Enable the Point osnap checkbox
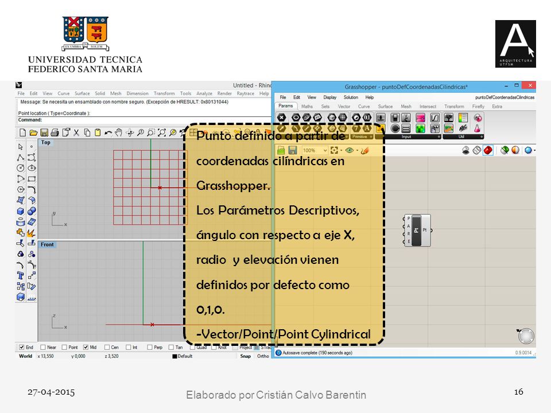Screen dimensions: 551x413 coord(64,347)
